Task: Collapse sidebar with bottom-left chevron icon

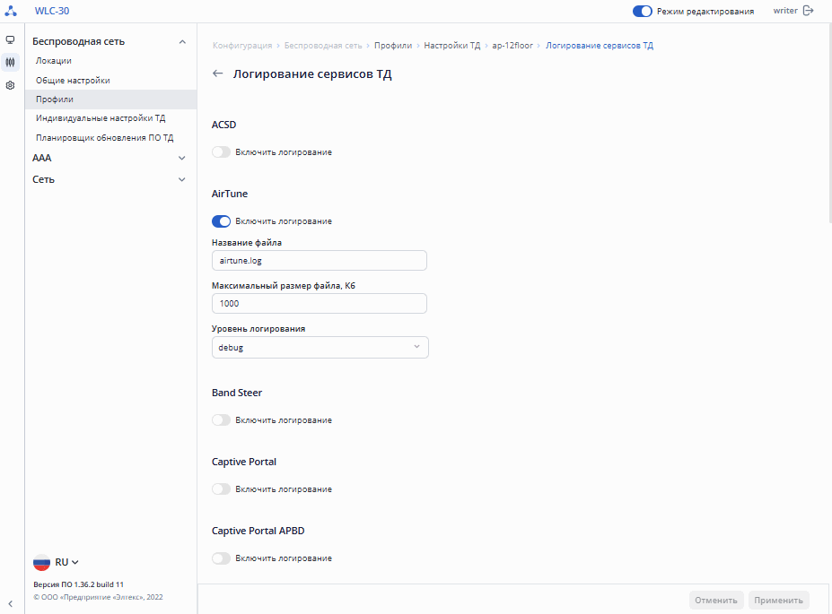Action: pos(10,603)
